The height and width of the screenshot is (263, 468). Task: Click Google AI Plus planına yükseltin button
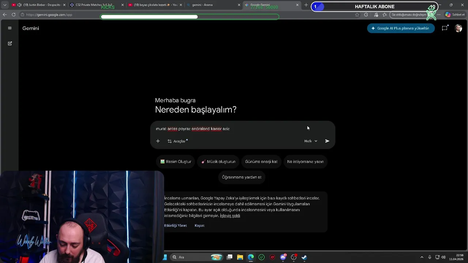401,28
